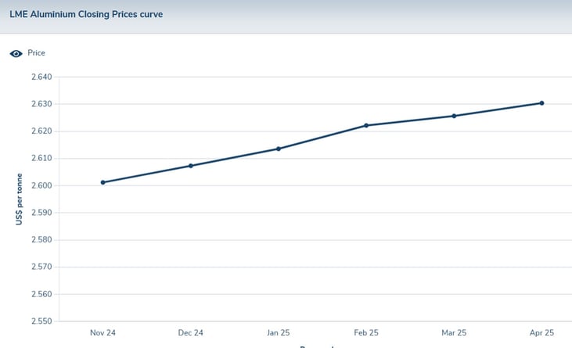Select the Apr 25 data point on the curve
572x348 pixels.
point(541,103)
